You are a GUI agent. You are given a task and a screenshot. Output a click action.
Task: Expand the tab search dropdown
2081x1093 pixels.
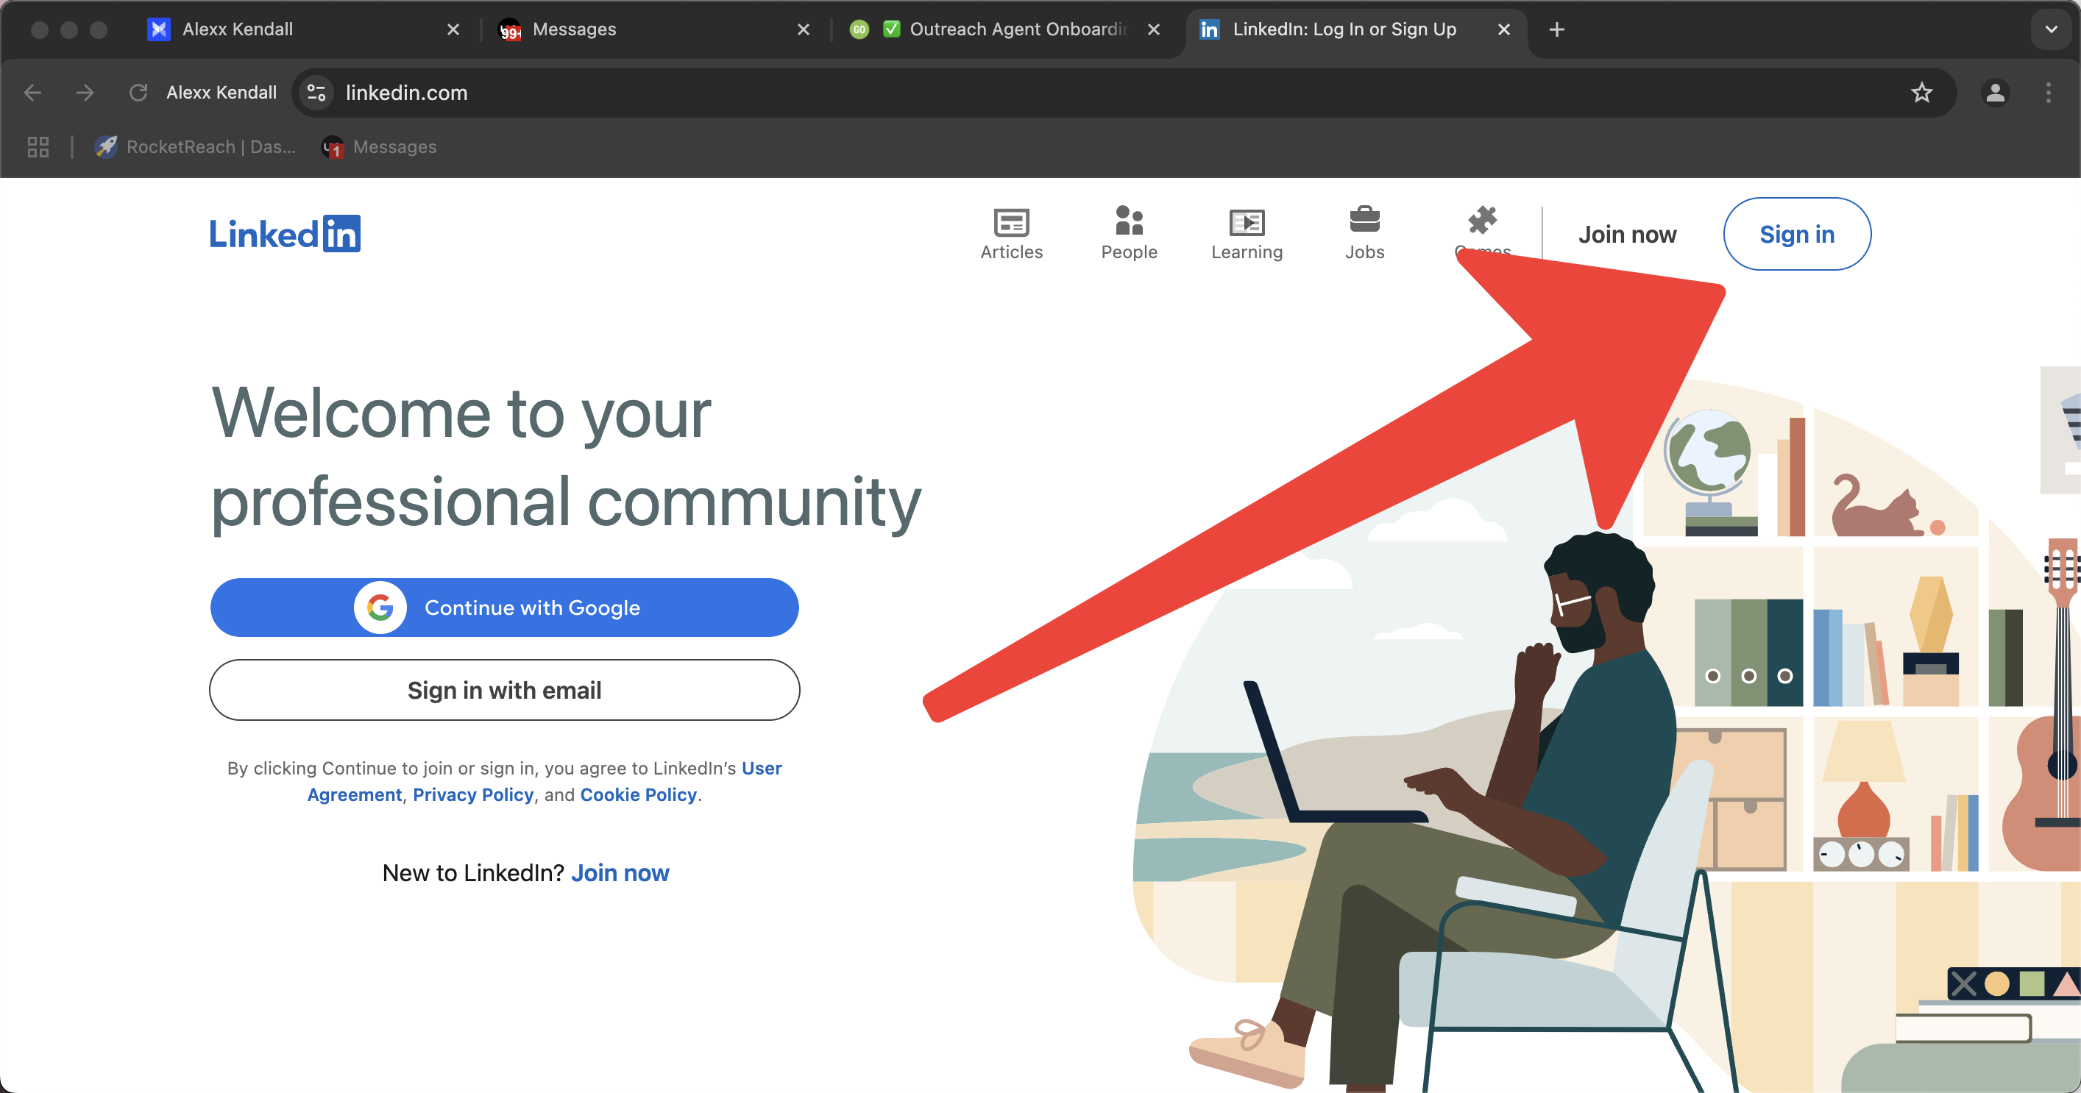2051,30
